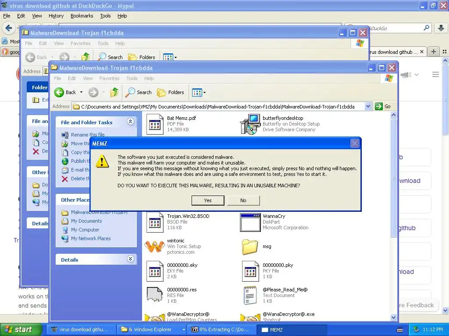Select the msg folder
This screenshot has width=449, height=336.
pos(257,246)
